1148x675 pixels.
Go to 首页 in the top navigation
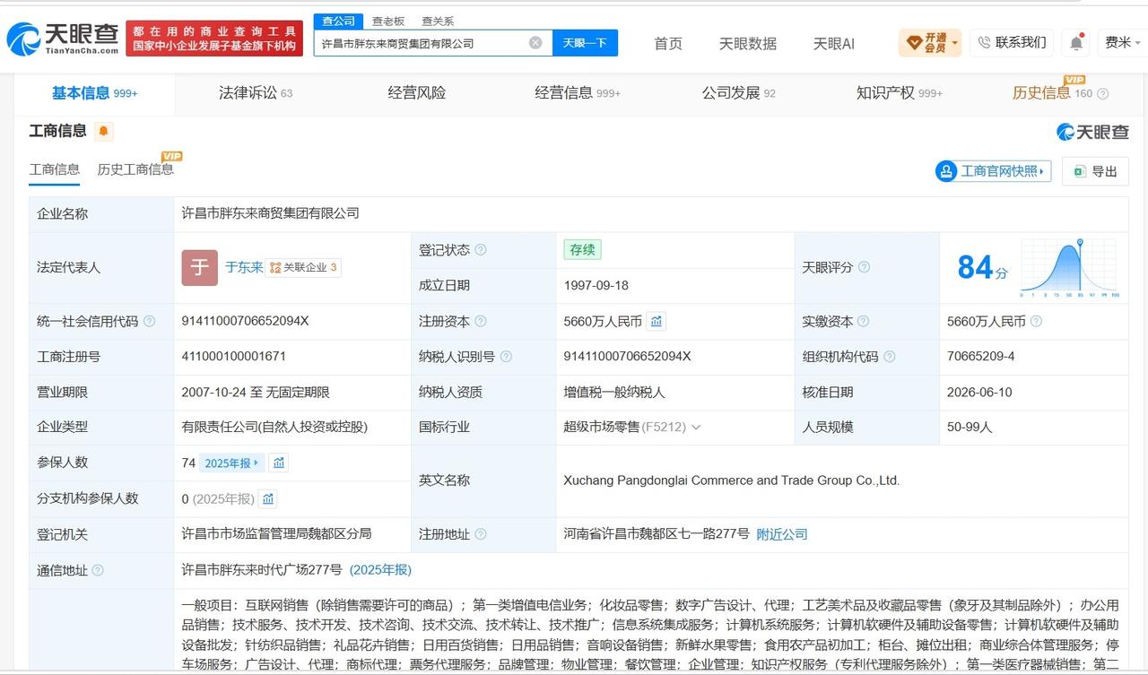pos(668,43)
